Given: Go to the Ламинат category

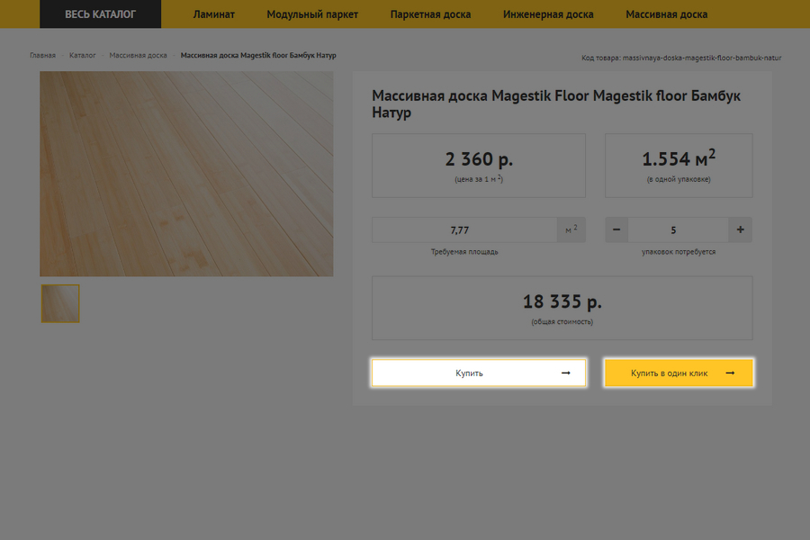Looking at the screenshot, I should (213, 14).
